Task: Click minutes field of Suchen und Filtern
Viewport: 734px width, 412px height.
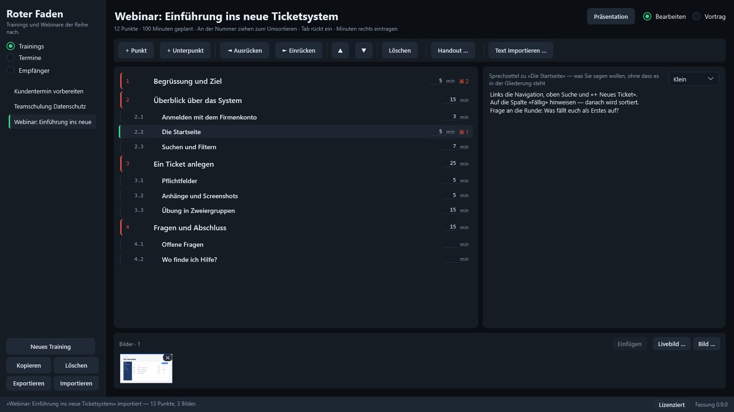Action: 450,146
